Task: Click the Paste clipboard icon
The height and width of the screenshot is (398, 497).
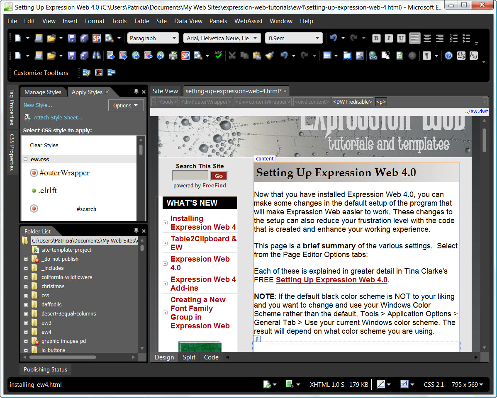Action: click(257, 56)
